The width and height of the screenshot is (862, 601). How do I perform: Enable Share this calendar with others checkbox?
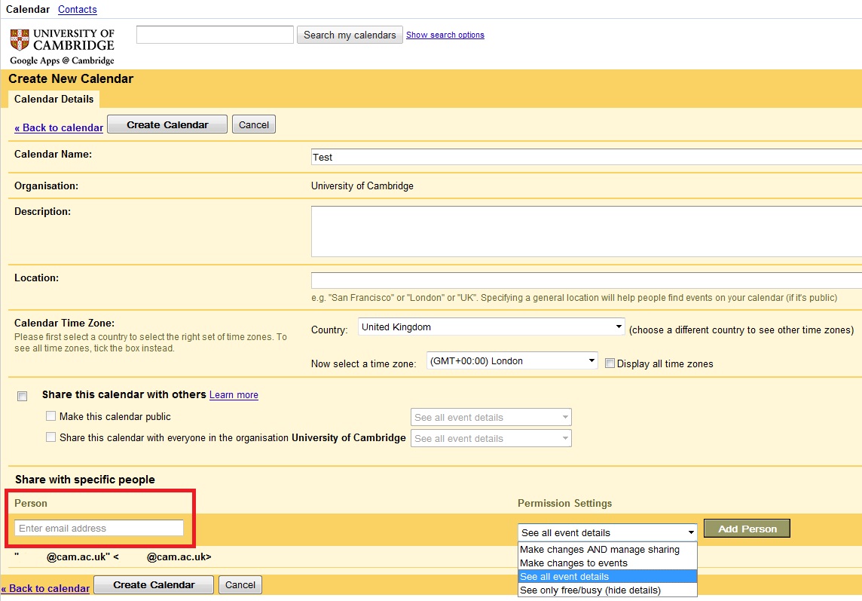click(22, 396)
